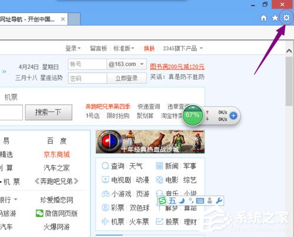Click the 小游戏 gamepad icon
This screenshot has width=294, height=237.
[105, 194]
